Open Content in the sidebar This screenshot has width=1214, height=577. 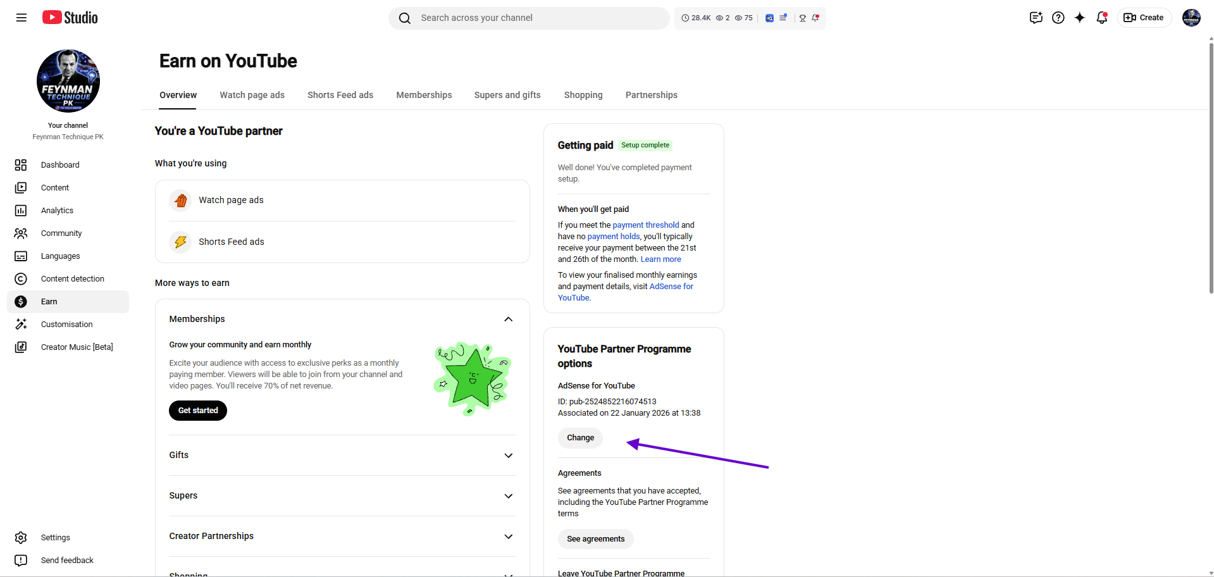coord(68,188)
